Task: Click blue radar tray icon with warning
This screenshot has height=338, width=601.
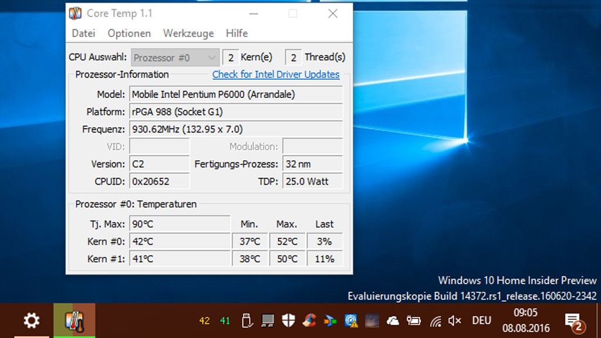Action: [351, 321]
